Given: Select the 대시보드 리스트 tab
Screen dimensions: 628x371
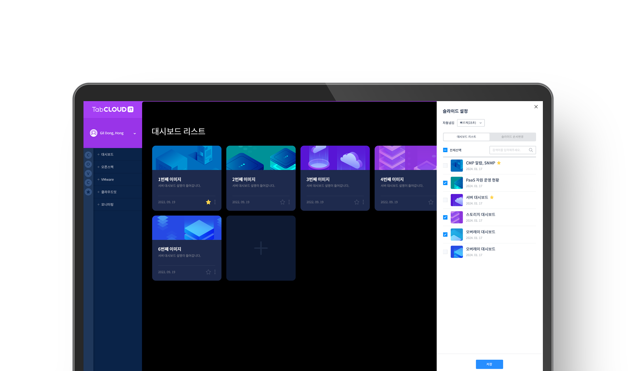Looking at the screenshot, I should (466, 137).
